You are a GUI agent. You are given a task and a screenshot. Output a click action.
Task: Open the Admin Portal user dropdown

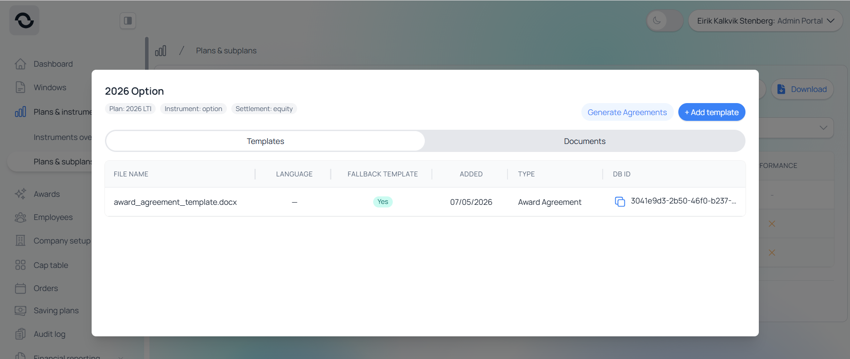click(765, 21)
